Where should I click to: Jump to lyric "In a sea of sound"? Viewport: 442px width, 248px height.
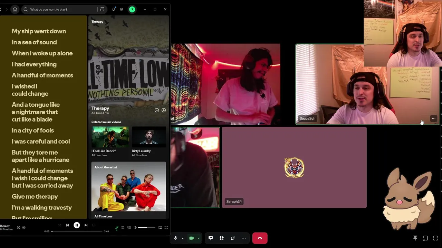pyautogui.click(x=34, y=42)
